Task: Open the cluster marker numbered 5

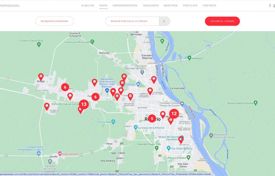Action: [152, 118]
